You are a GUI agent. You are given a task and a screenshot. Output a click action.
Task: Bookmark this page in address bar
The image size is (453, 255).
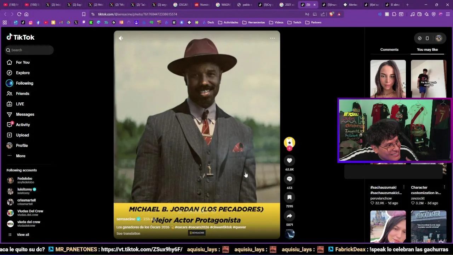pyautogui.click(x=84, y=14)
